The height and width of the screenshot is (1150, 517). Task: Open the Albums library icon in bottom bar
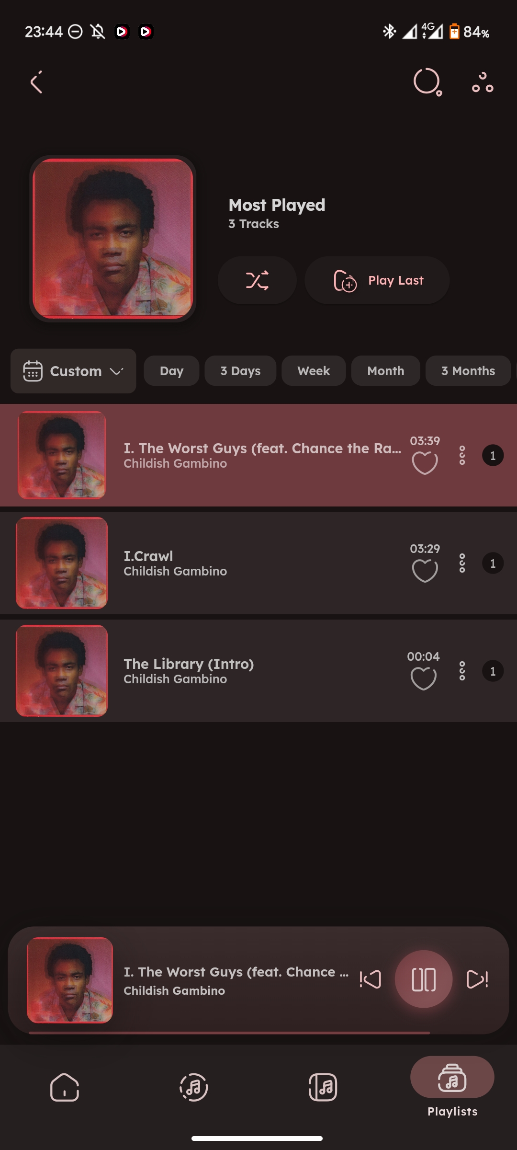pyautogui.click(x=323, y=1087)
